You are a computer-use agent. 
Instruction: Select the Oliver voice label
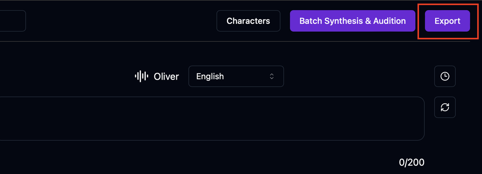click(x=166, y=76)
